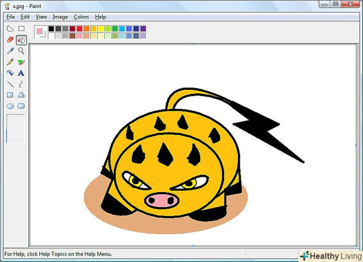
Task: Choose the orange color swatch
Action: [87, 29]
